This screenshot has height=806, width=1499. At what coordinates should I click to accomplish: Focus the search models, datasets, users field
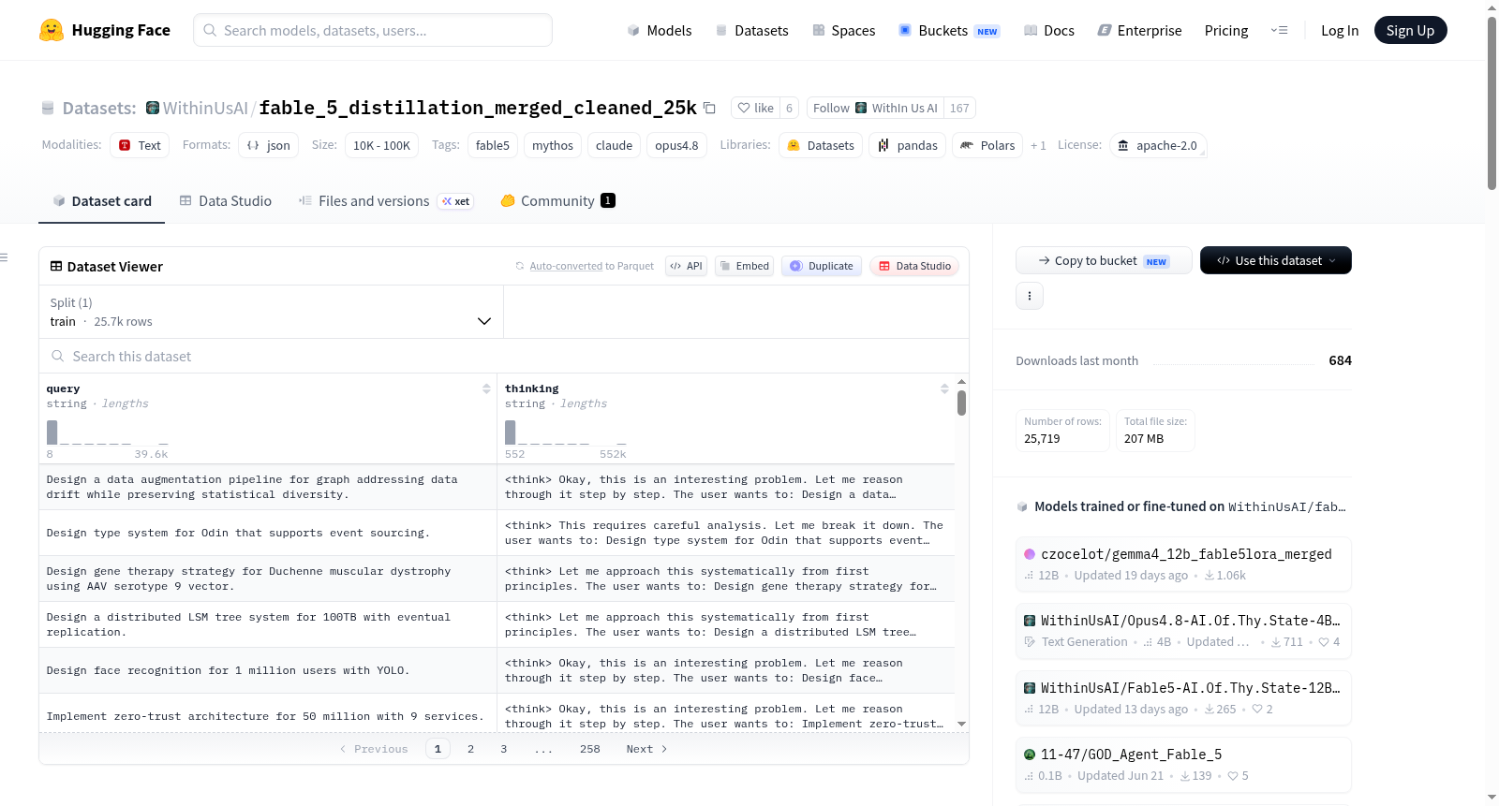[373, 30]
